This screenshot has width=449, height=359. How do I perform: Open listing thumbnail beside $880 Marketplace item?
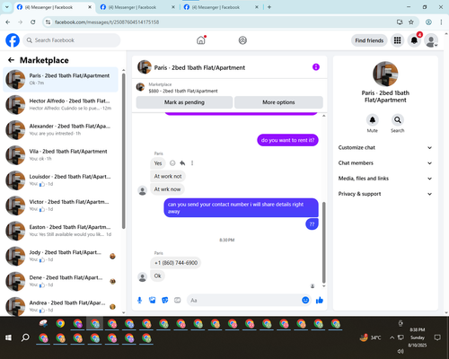pyautogui.click(x=140, y=87)
